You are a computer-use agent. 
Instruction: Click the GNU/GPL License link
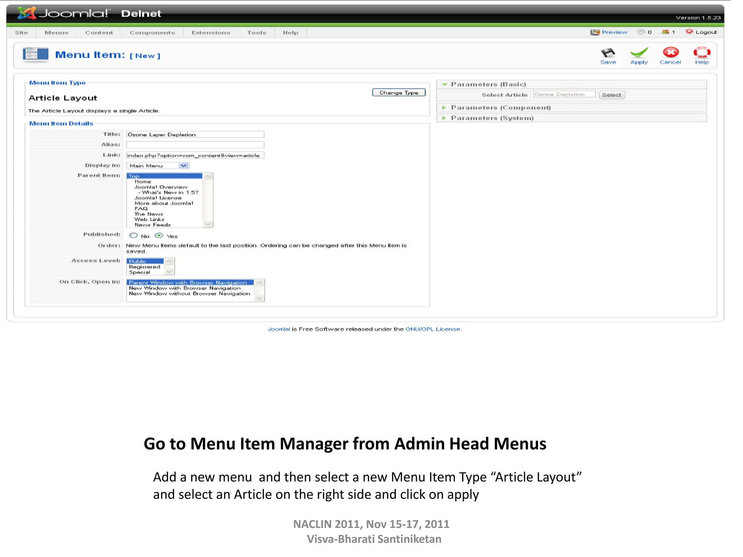(x=433, y=329)
